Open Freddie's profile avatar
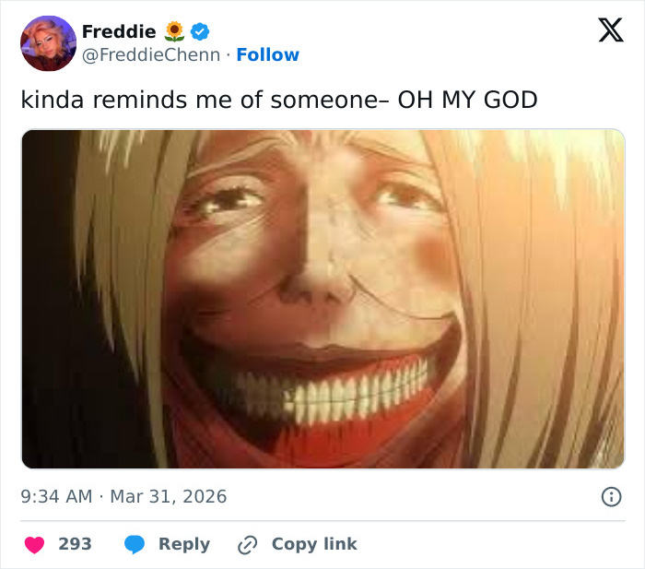Viewport: 645px width, 569px height. pos(48,43)
